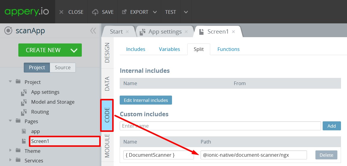Image resolution: width=347 pixels, height=166 pixels.
Task: Click the Name column header in Internal includes
Action: pos(130,83)
